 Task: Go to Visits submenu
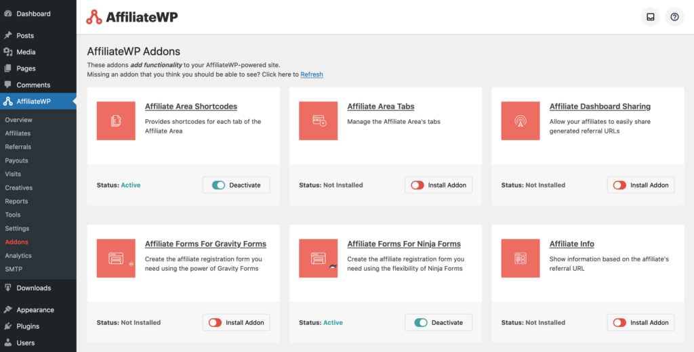pyautogui.click(x=14, y=174)
